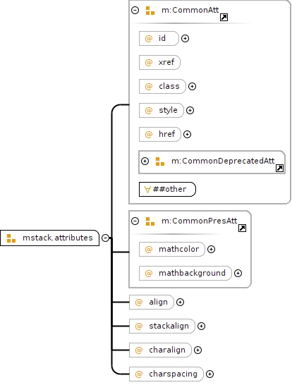Expand the id attribute details
Screen dimensions: 292x385
tap(185, 39)
